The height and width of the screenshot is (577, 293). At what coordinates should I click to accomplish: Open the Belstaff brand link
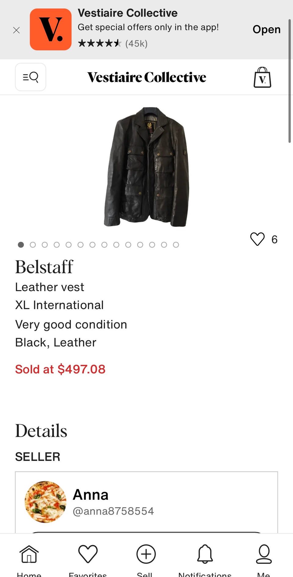point(44,267)
